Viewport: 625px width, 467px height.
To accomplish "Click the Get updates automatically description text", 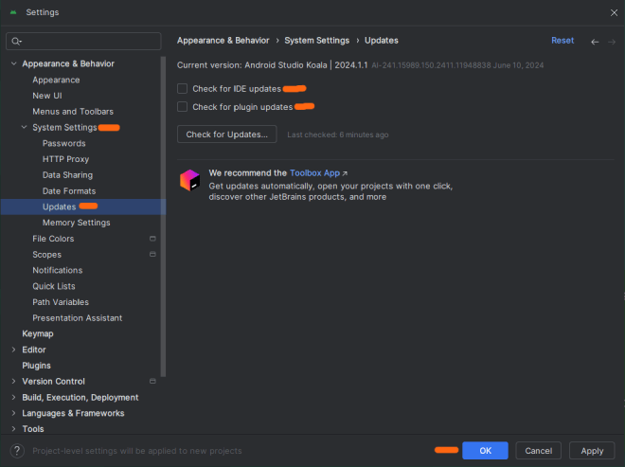I will [330, 191].
